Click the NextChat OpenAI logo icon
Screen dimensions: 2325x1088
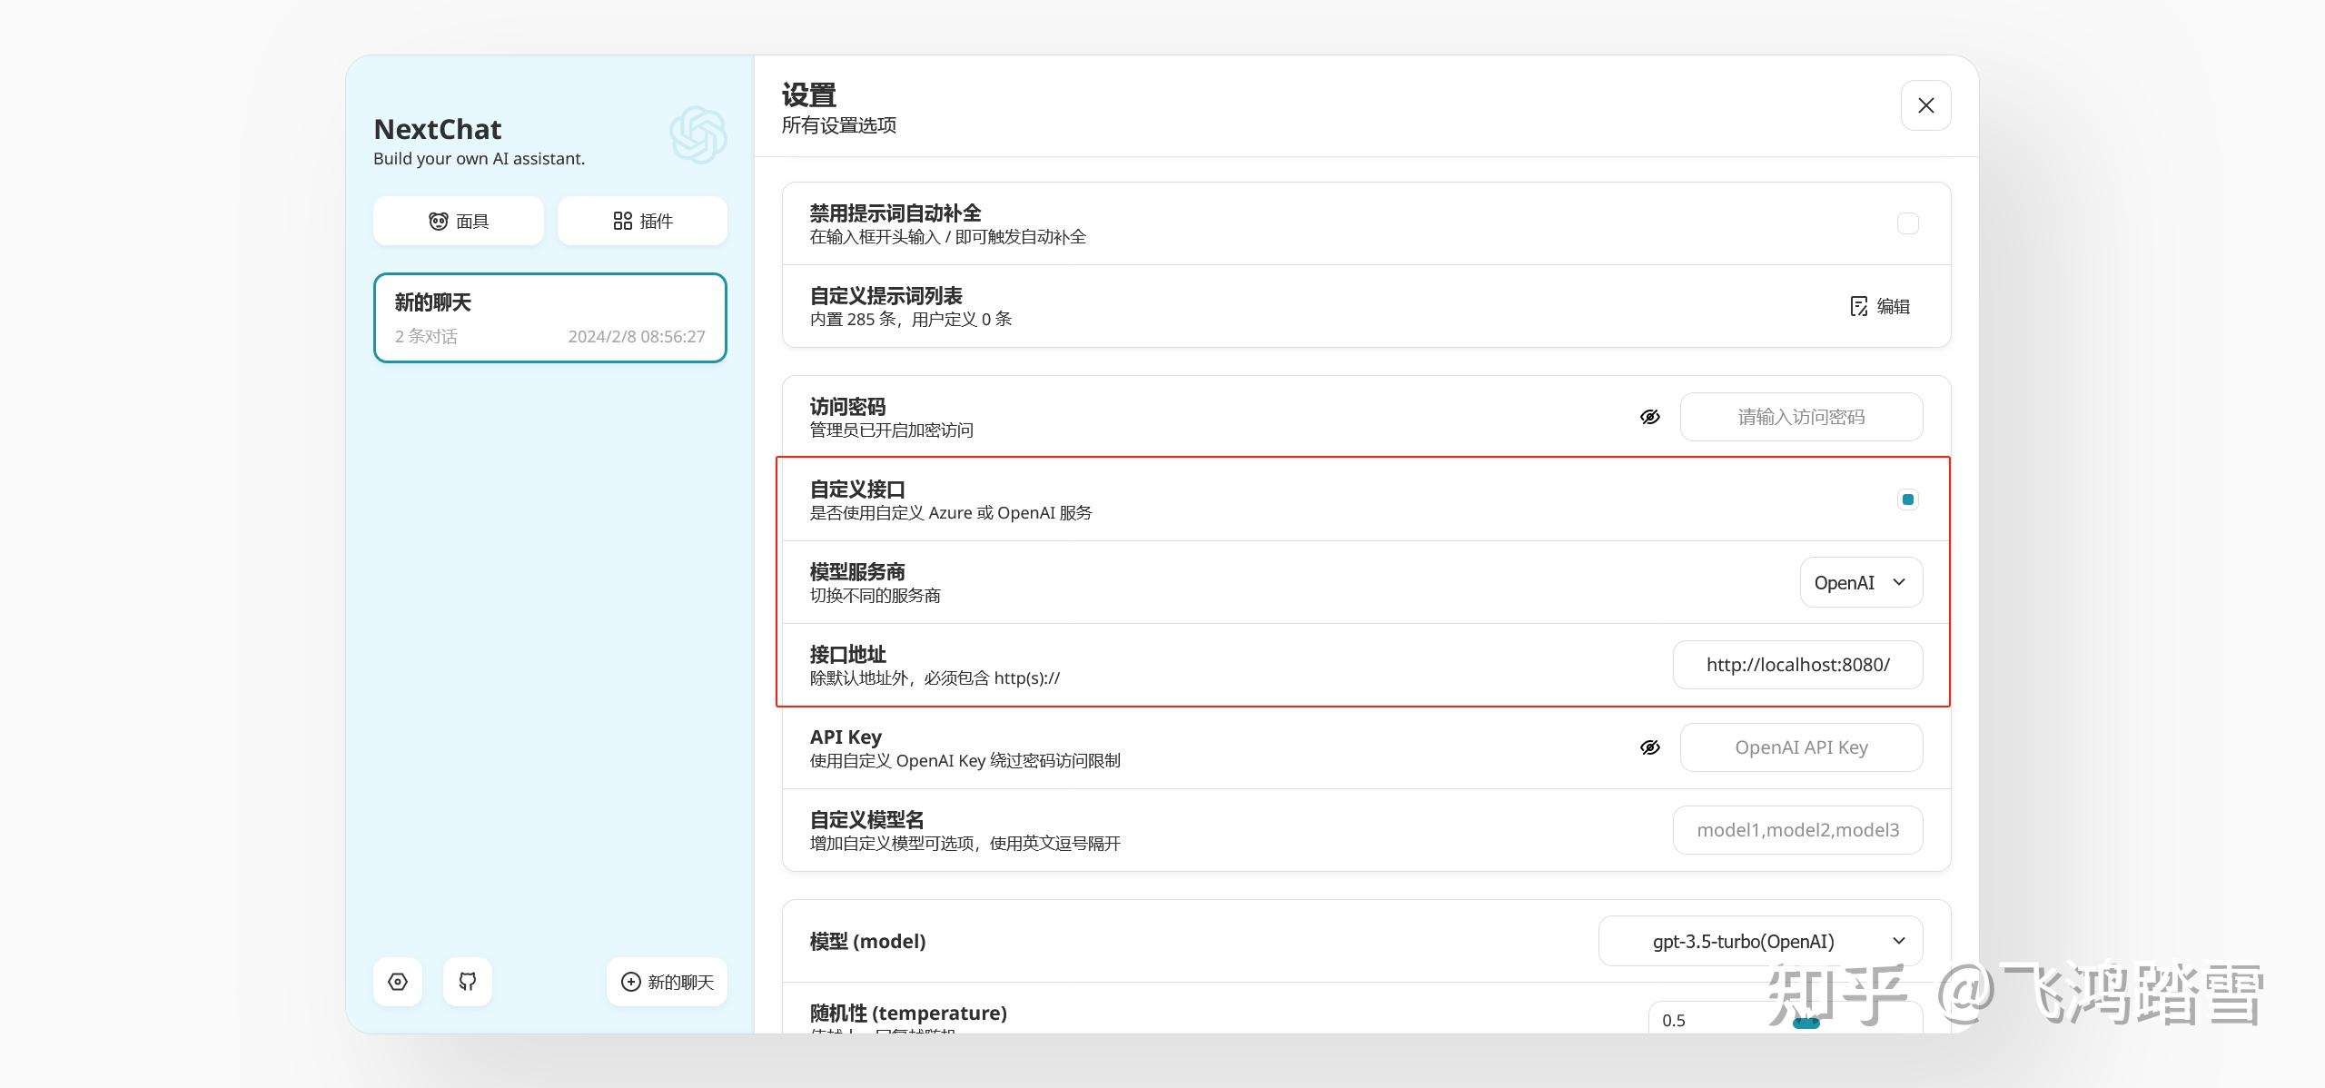point(698,134)
